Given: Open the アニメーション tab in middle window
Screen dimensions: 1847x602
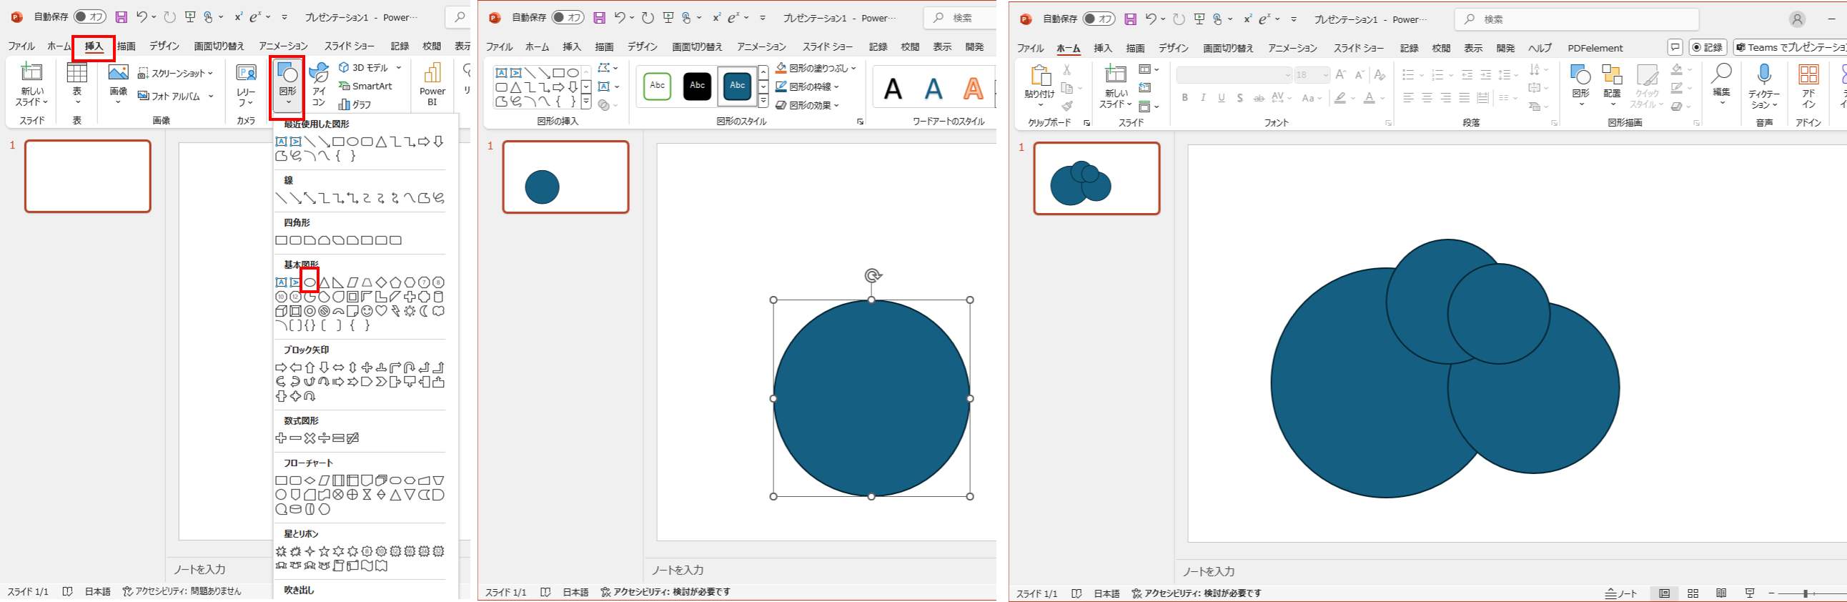Looking at the screenshot, I should click(761, 46).
